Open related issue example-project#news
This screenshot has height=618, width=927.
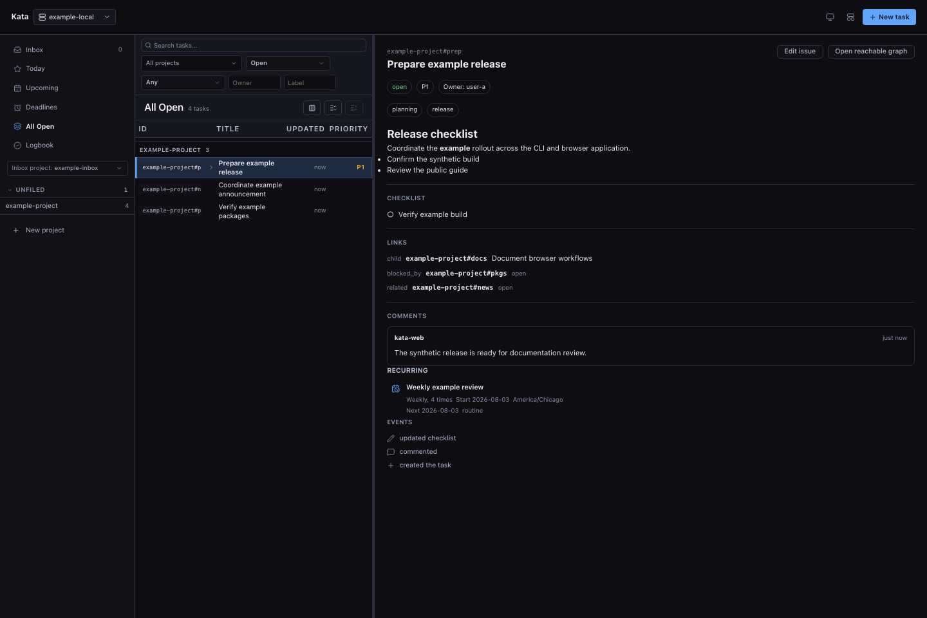point(453,288)
